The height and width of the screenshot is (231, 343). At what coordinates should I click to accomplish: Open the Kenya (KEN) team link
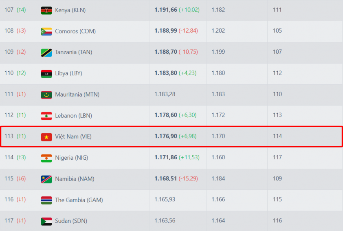70,10
